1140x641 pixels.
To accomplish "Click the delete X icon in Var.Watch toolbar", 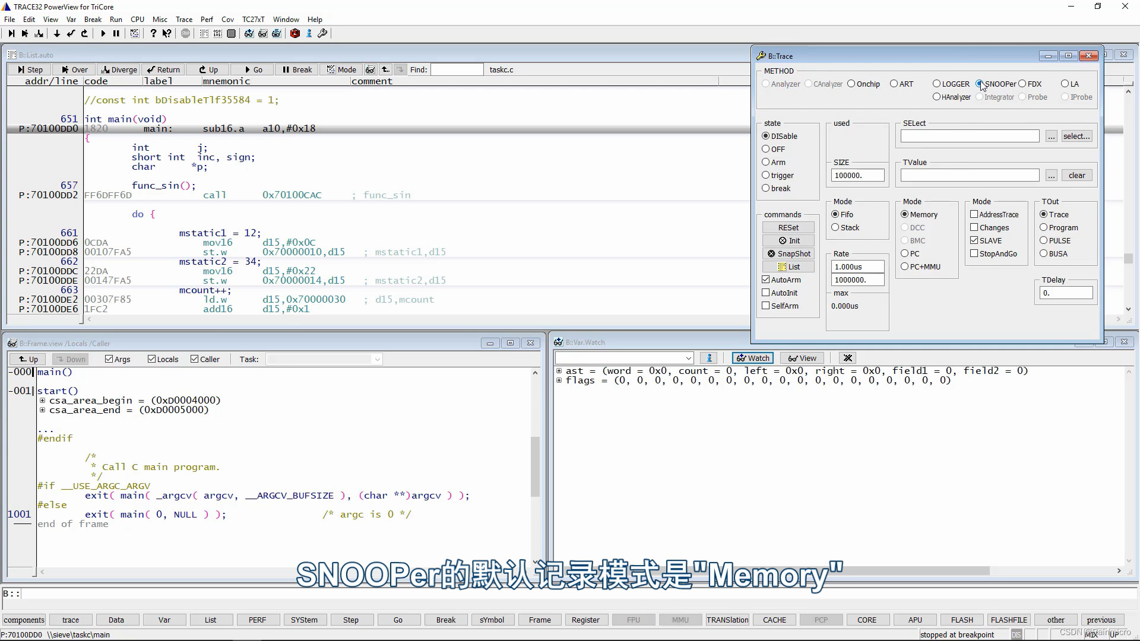I will click(x=847, y=358).
